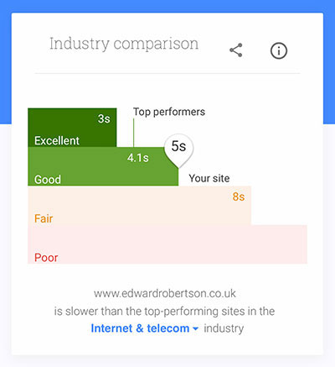Click the www.edwardrobertson.co.uk URL text

tap(165, 293)
